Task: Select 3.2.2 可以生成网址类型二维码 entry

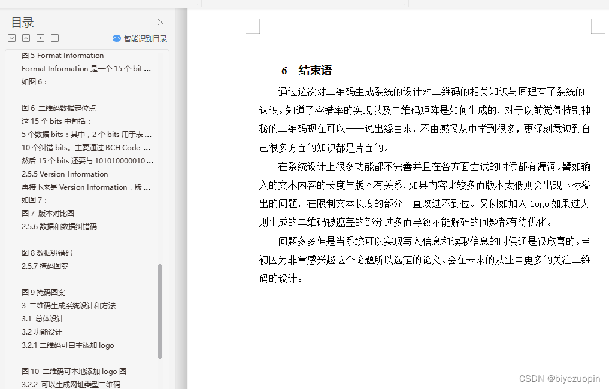Action: point(72,384)
